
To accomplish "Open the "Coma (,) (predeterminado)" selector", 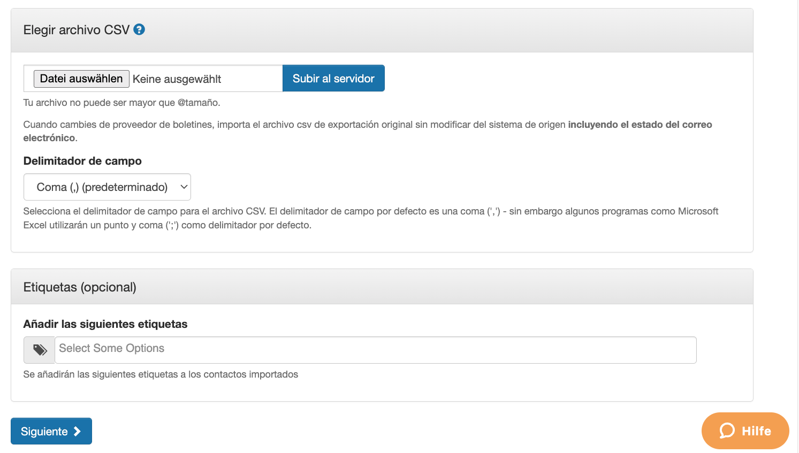I will (x=102, y=187).
